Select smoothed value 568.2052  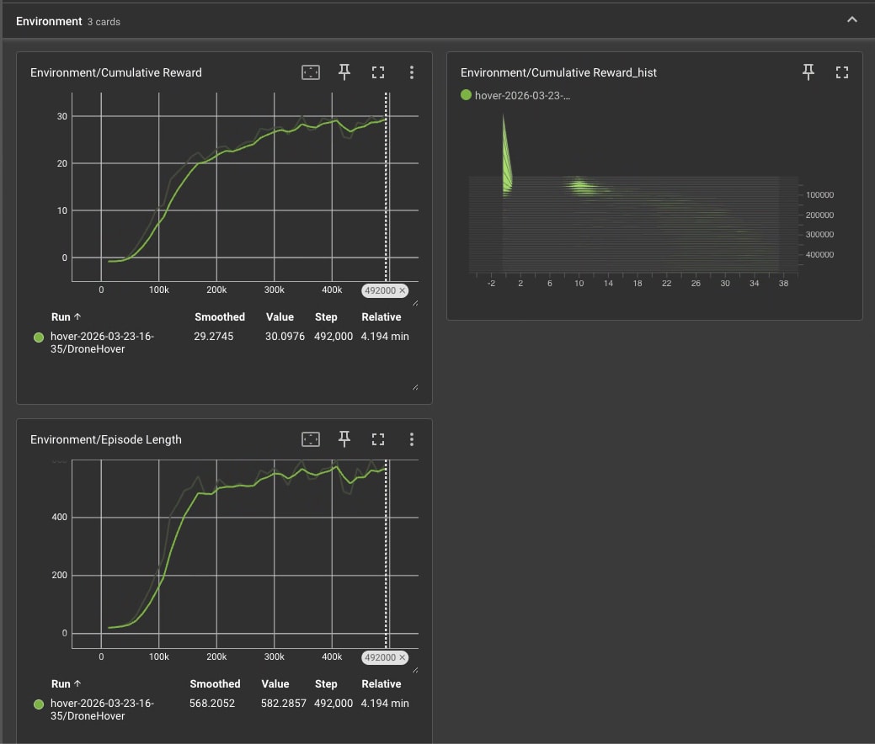pyautogui.click(x=212, y=704)
